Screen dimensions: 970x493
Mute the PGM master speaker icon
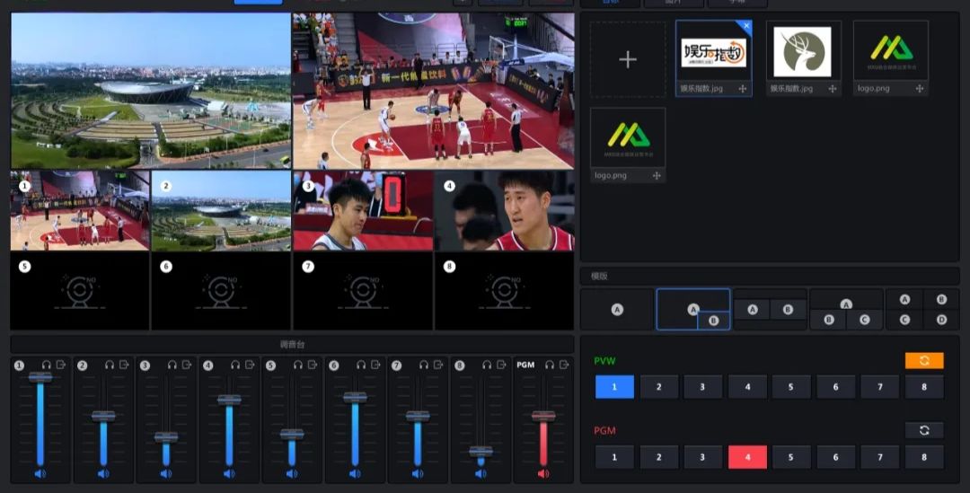543,473
